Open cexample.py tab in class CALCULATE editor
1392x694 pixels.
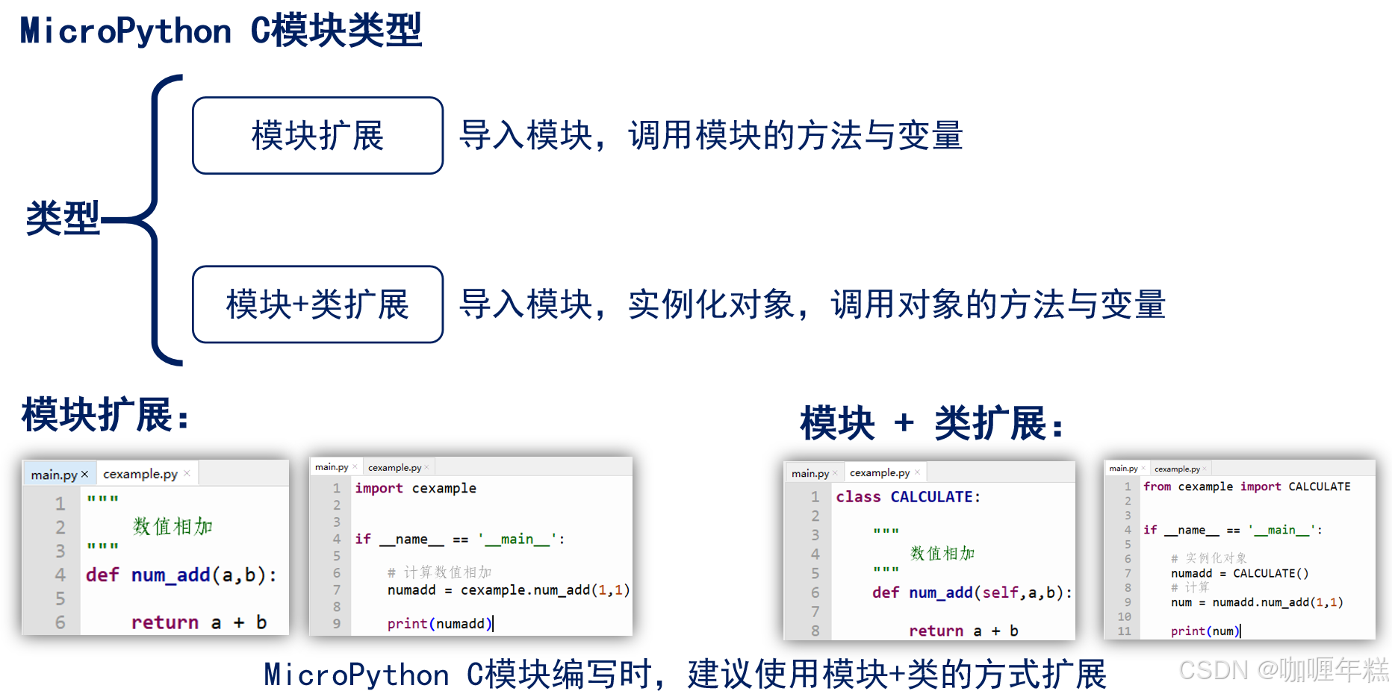880,472
